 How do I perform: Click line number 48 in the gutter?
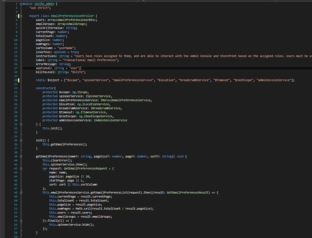coord(16,193)
